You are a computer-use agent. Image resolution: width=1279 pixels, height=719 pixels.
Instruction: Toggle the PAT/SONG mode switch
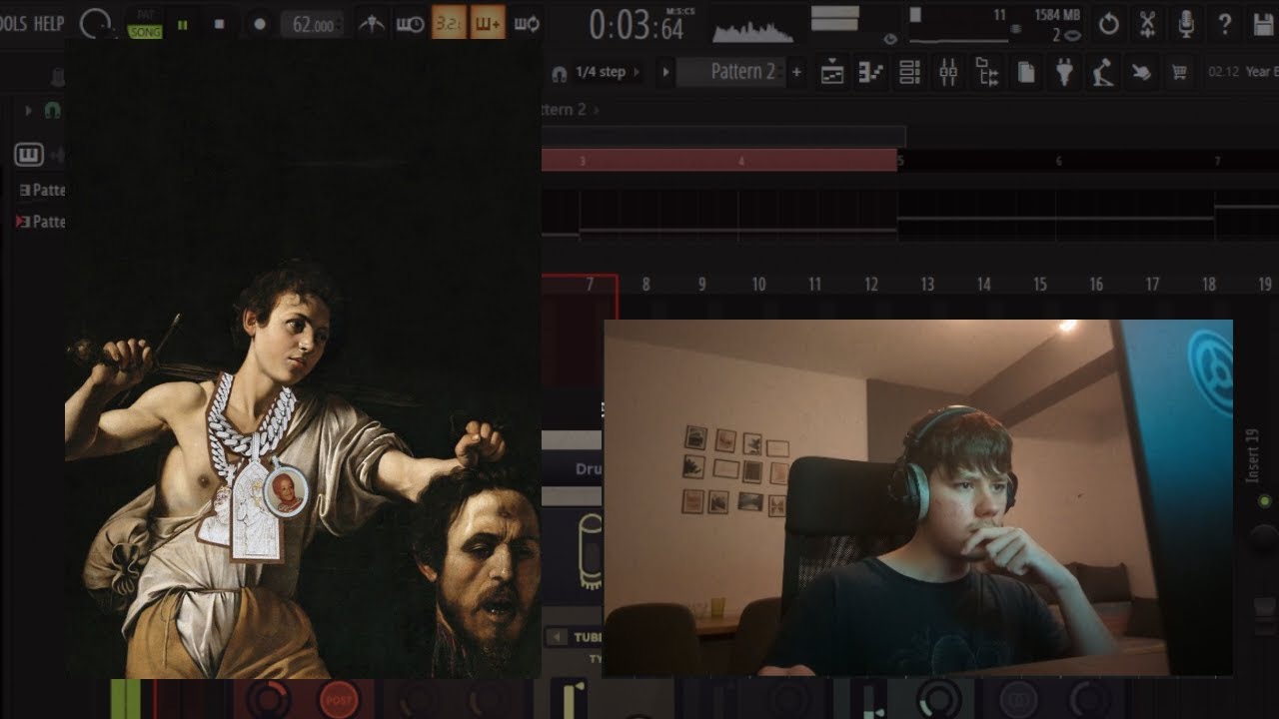click(146, 24)
